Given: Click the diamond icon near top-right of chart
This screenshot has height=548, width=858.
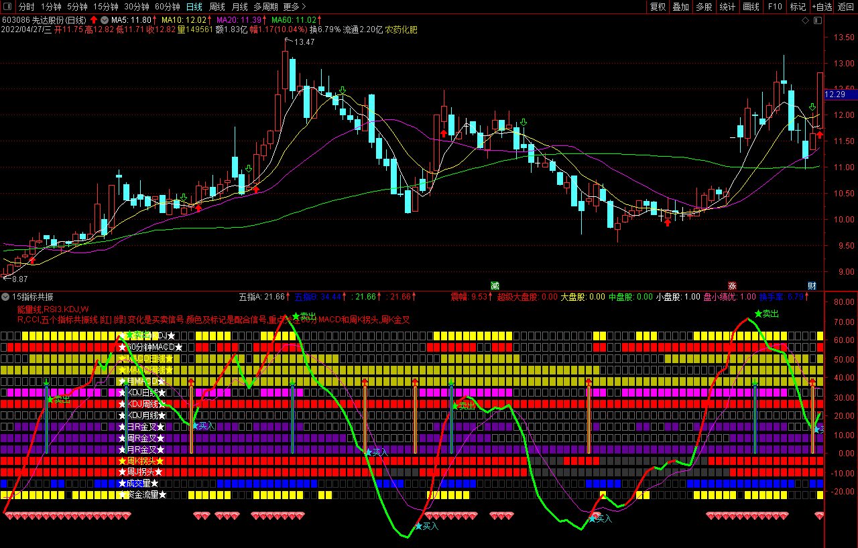Looking at the screenshot, I should pyautogui.click(x=805, y=20).
